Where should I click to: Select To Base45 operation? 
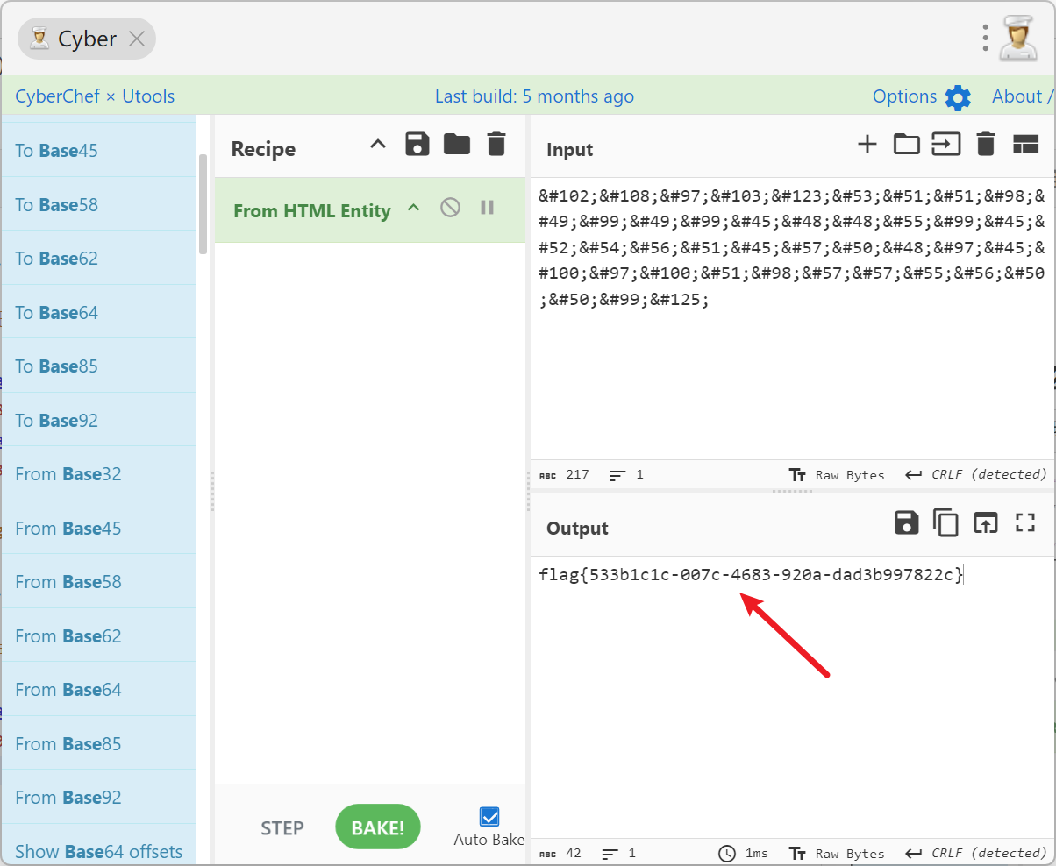pos(99,150)
